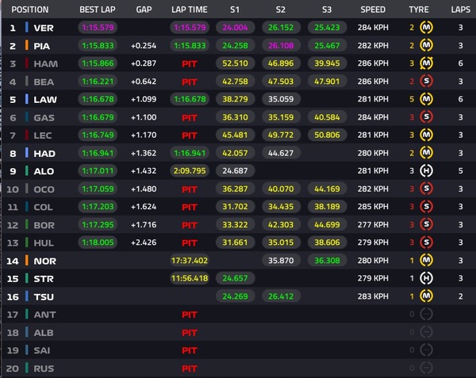The width and height of the screenshot is (476, 378).
Task: Click the BEST LAP column header
Action: (x=97, y=10)
